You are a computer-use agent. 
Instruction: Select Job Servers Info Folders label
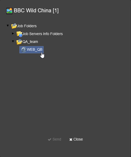43,34
